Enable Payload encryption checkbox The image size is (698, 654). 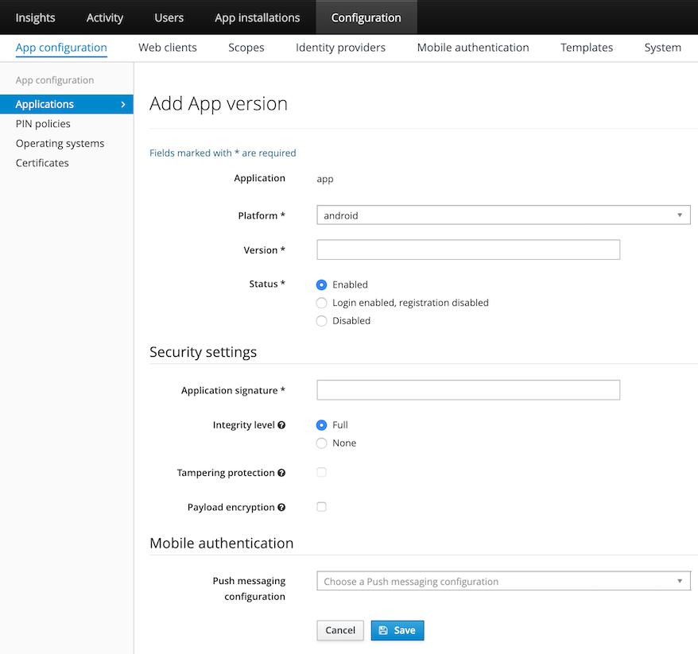[321, 506]
